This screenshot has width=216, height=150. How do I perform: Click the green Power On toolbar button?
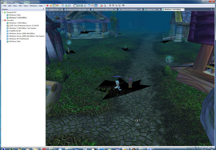(54, 5)
